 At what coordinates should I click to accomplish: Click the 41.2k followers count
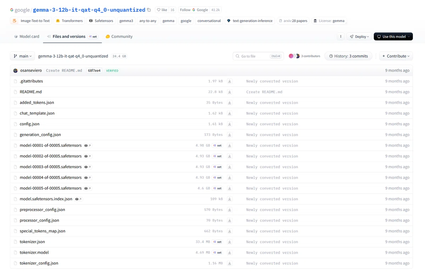tap(215, 10)
